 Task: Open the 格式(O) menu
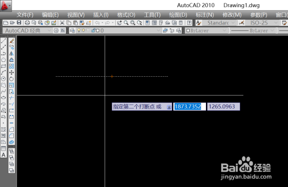tap(126, 15)
